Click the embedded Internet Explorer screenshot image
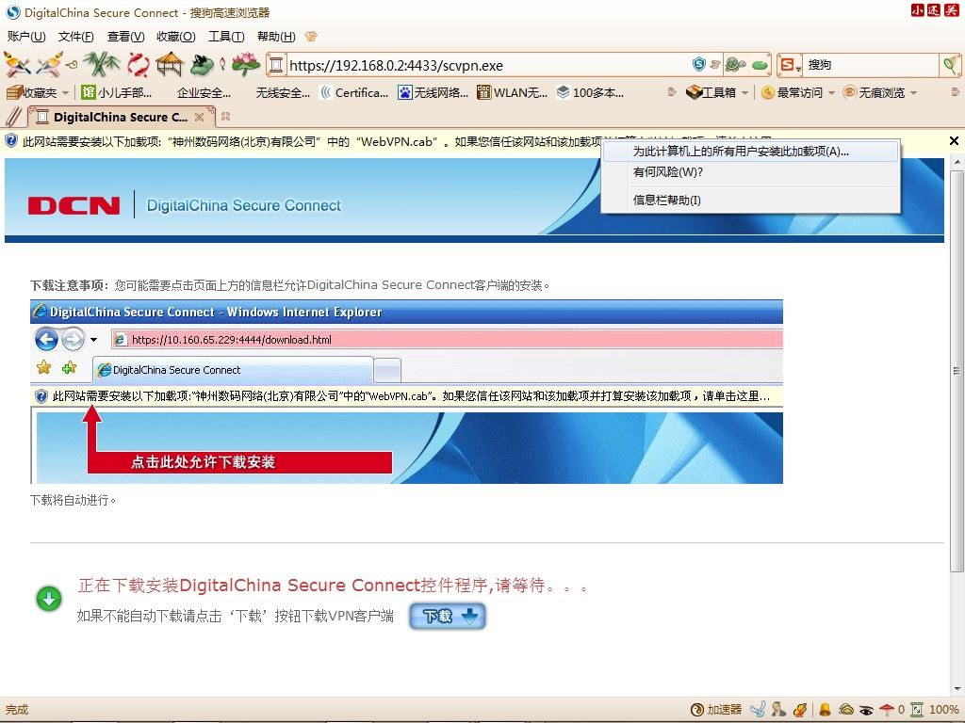 point(406,392)
